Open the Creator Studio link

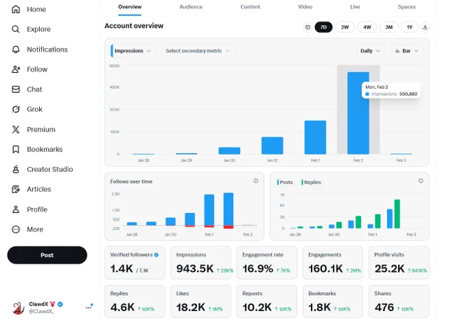pyautogui.click(x=50, y=169)
